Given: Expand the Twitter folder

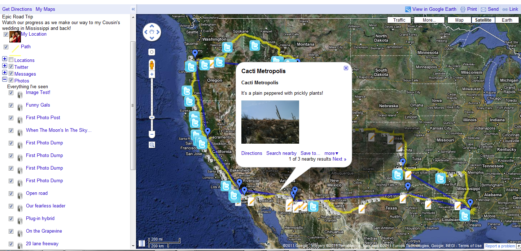Looking at the screenshot, I should click(x=5, y=66).
